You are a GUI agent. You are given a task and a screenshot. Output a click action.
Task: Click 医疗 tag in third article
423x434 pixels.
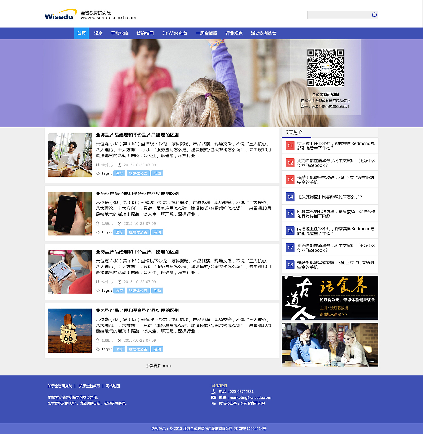119,291
